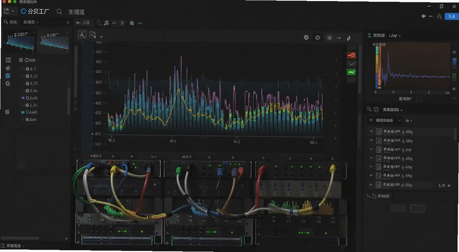Screen dimensions: 459x252
Task: Click the key icon in the bottom right panel
Action: [x=369, y=196]
